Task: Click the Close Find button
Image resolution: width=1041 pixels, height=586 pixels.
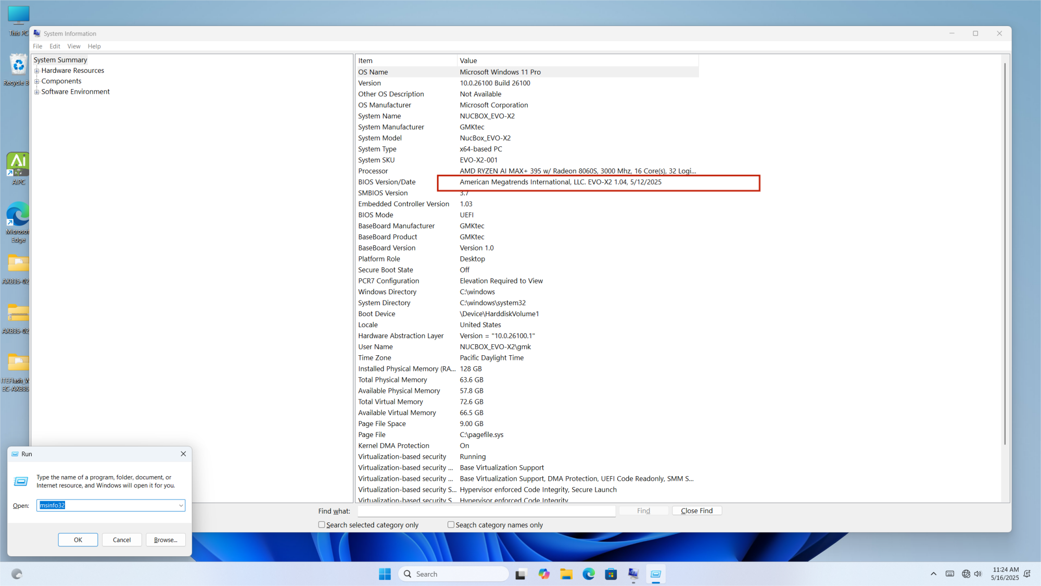Action: [697, 510]
